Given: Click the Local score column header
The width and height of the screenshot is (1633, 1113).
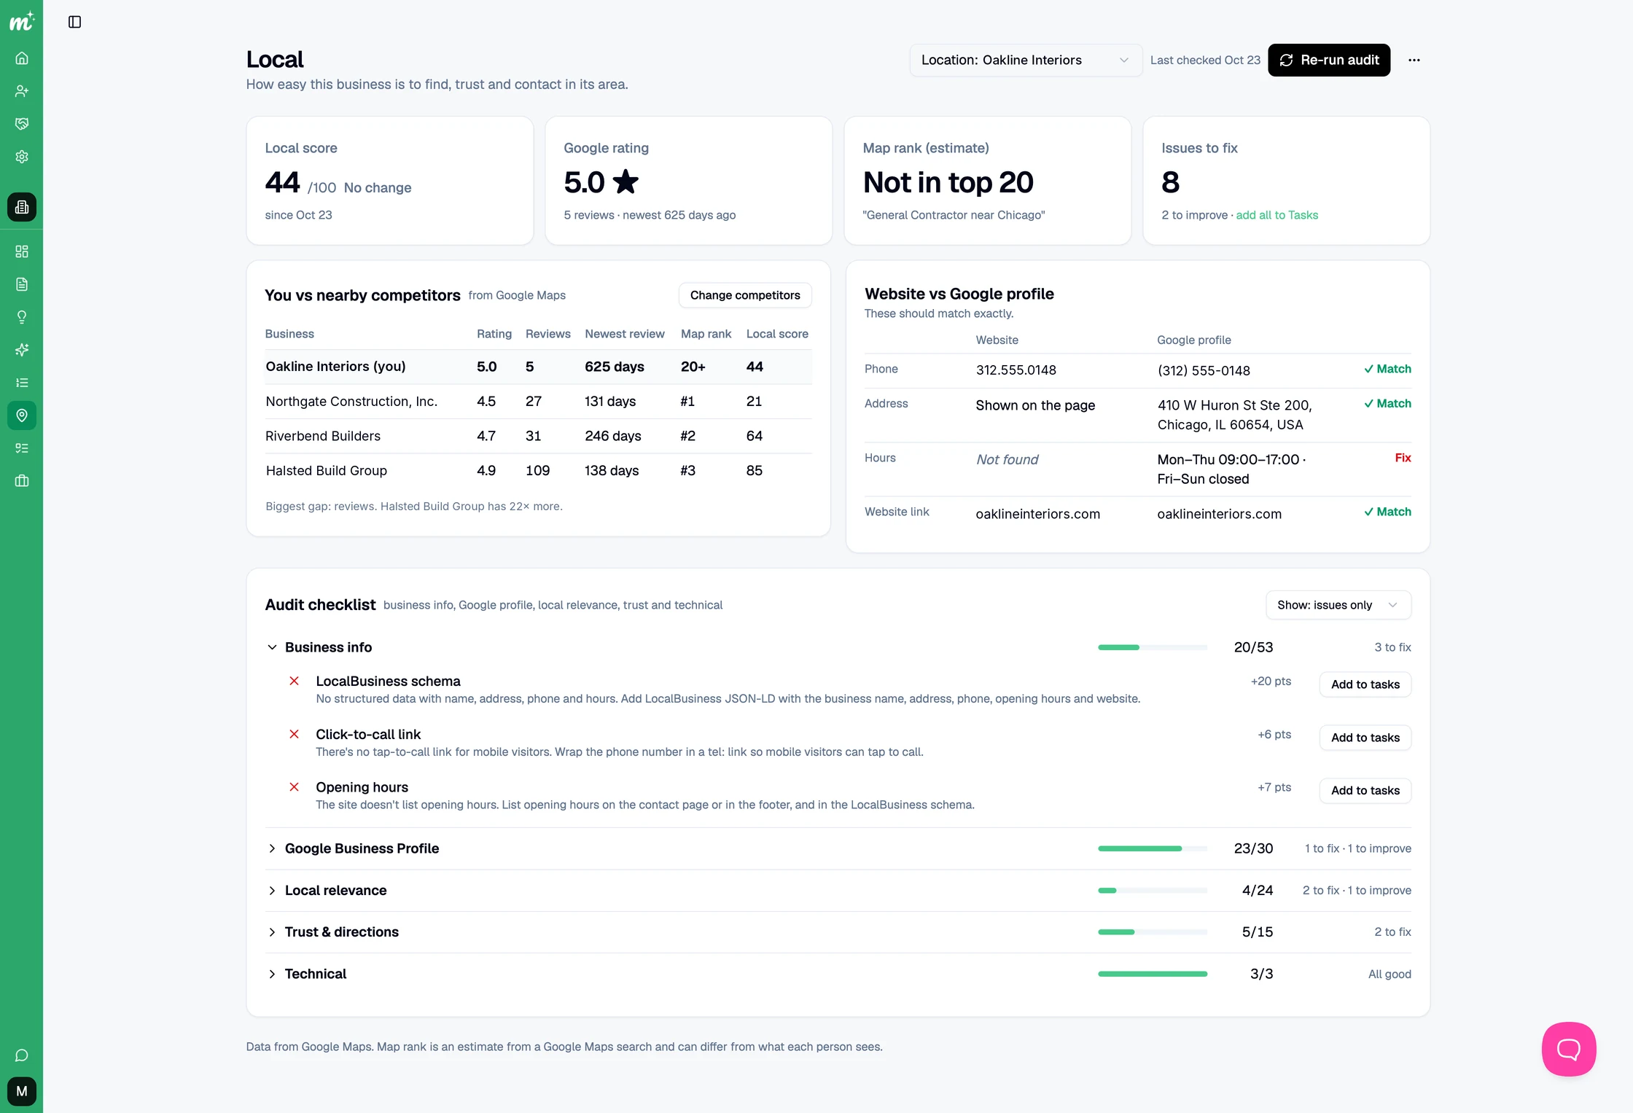Looking at the screenshot, I should tap(777, 334).
